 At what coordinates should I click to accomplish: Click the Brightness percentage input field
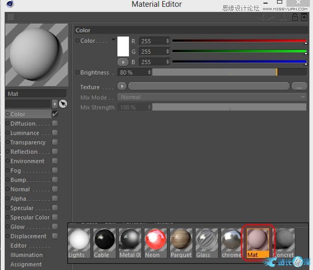click(133, 72)
